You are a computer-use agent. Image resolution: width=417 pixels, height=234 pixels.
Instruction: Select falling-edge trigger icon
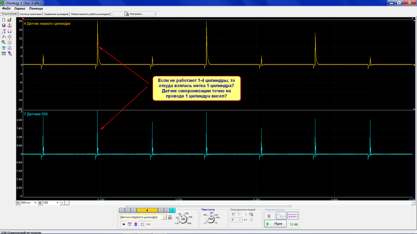coord(246,214)
